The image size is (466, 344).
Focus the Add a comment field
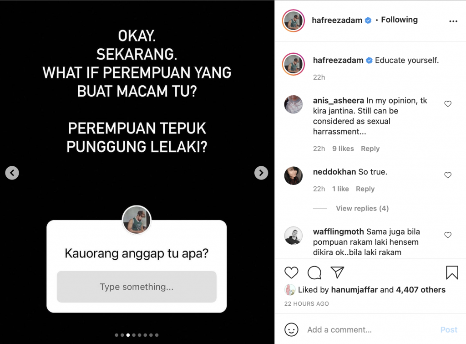(371, 330)
